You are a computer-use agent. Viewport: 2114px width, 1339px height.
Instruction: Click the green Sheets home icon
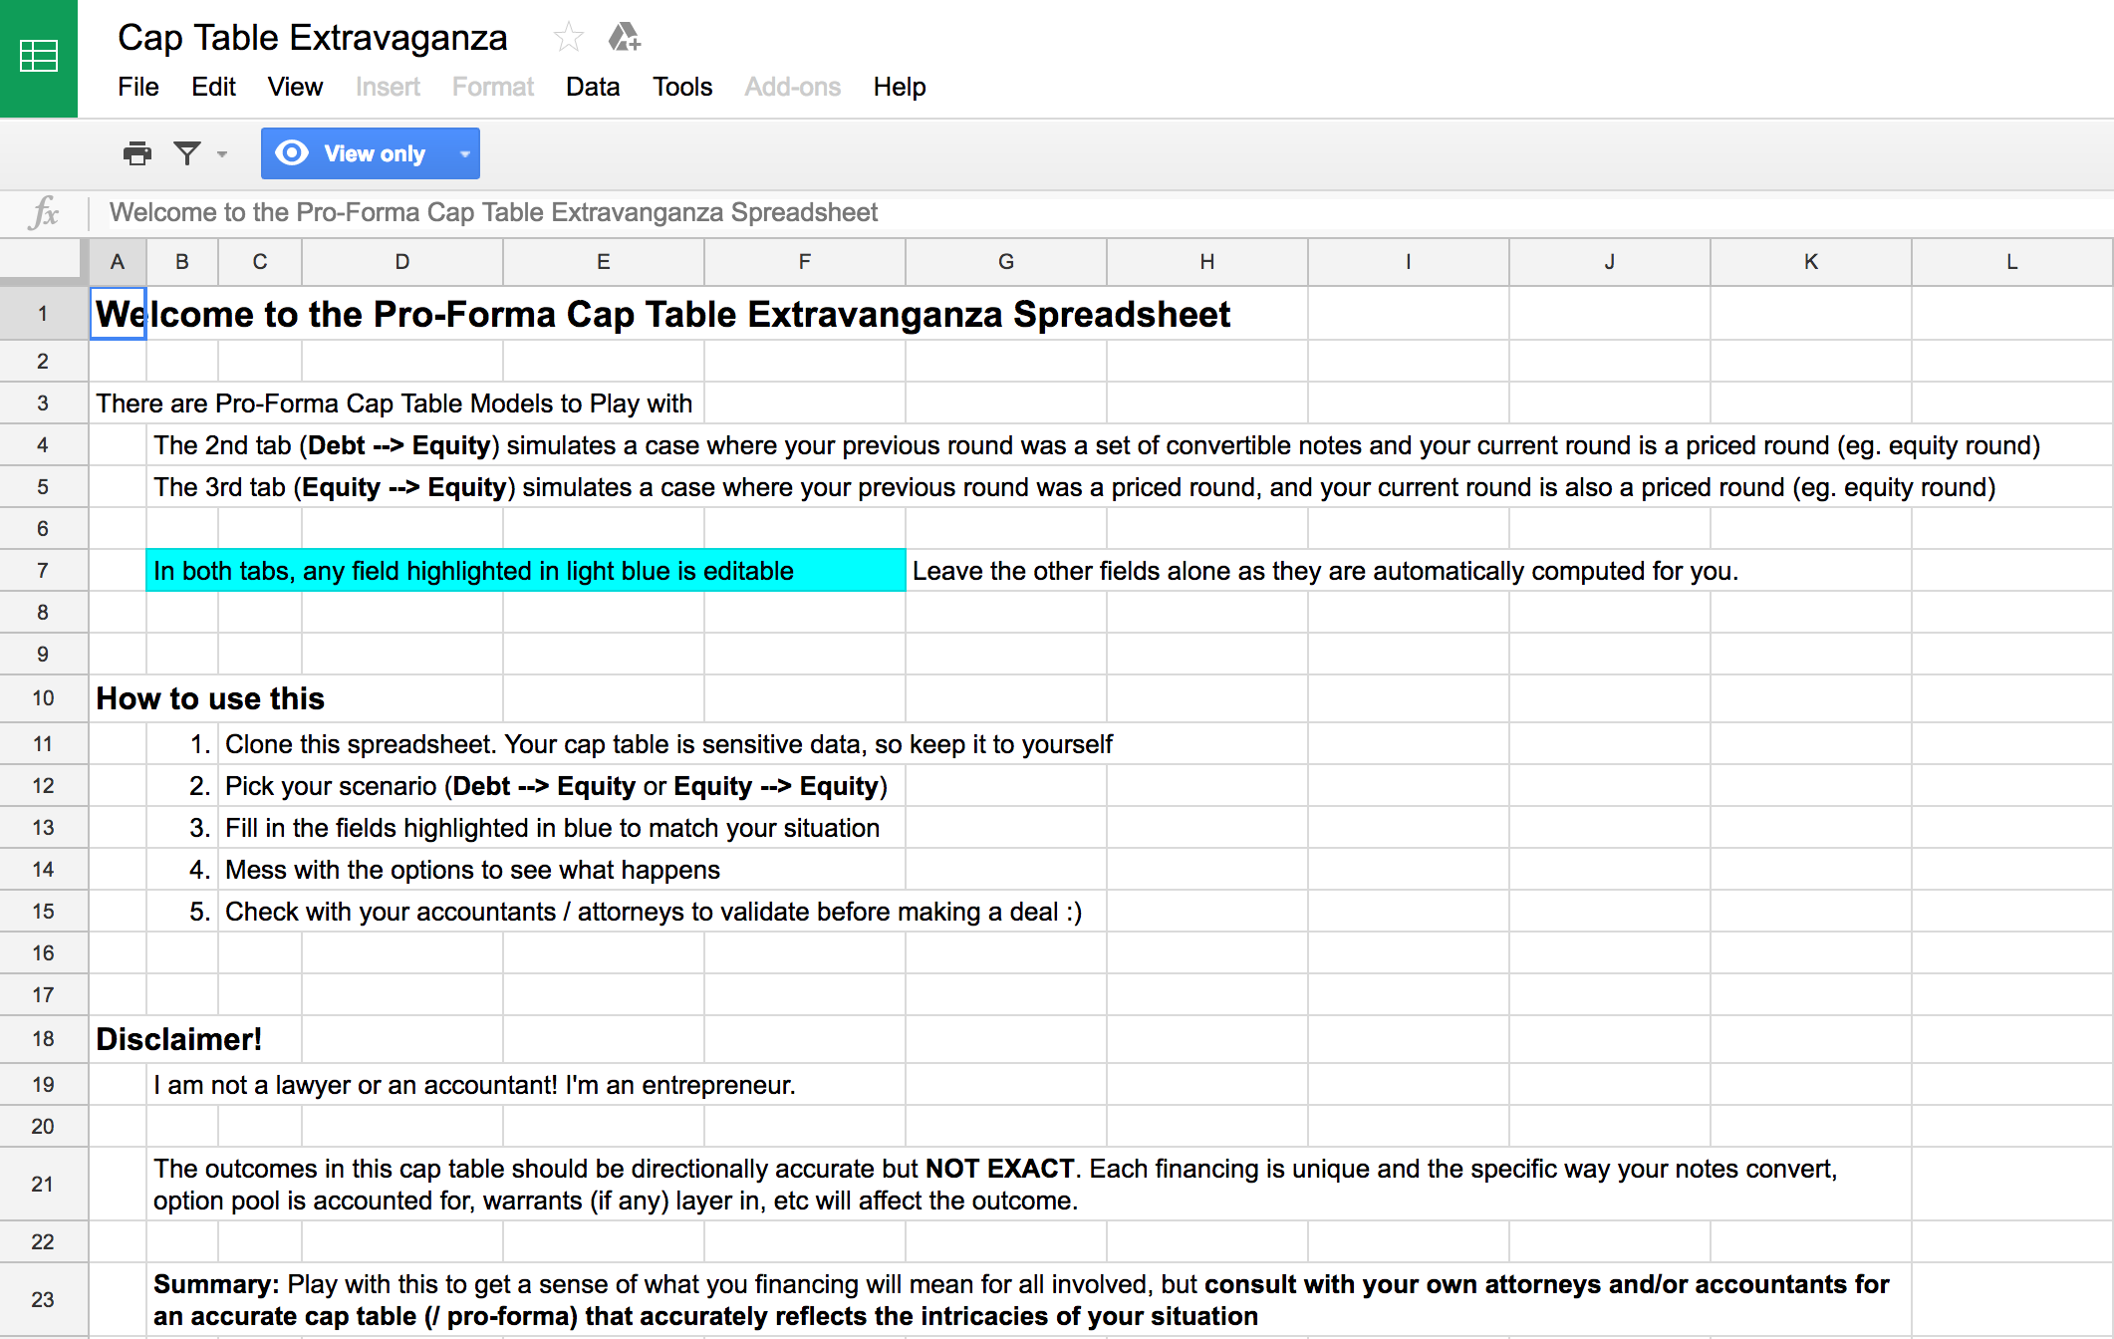39,57
